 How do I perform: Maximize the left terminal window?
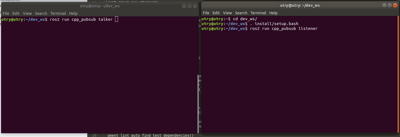[190, 6]
